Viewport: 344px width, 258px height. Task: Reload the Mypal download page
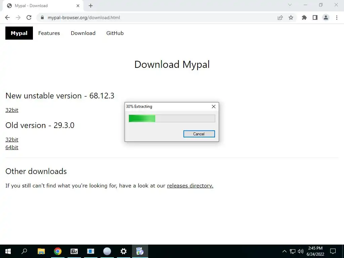coord(29,17)
